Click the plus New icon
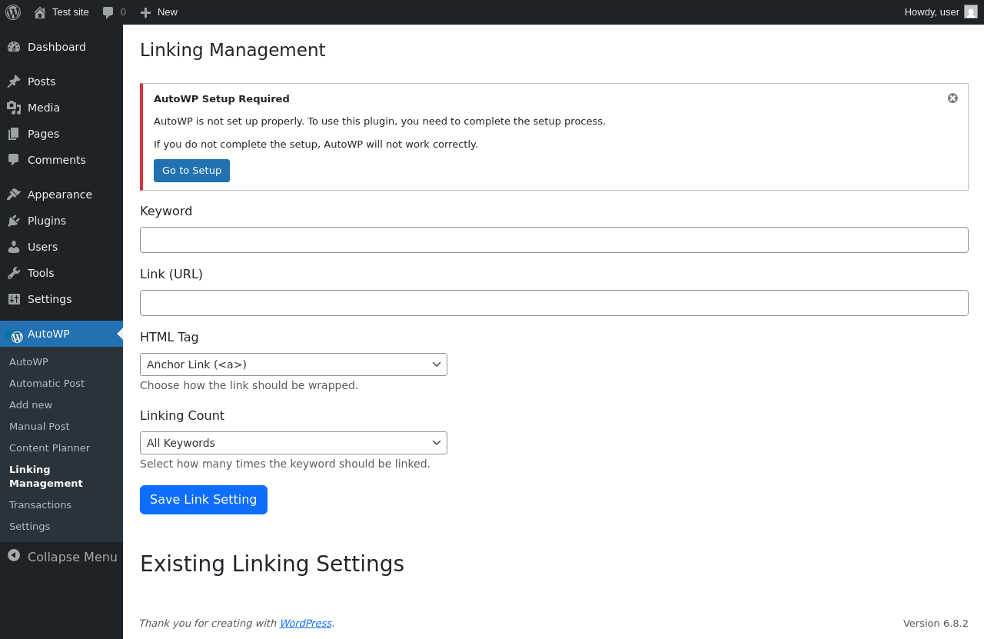This screenshot has width=984, height=639. click(x=145, y=12)
